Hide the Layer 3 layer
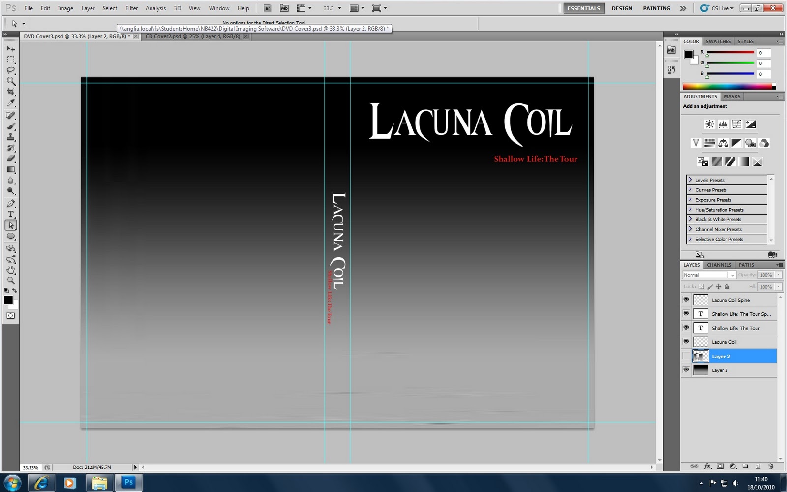 pos(686,370)
